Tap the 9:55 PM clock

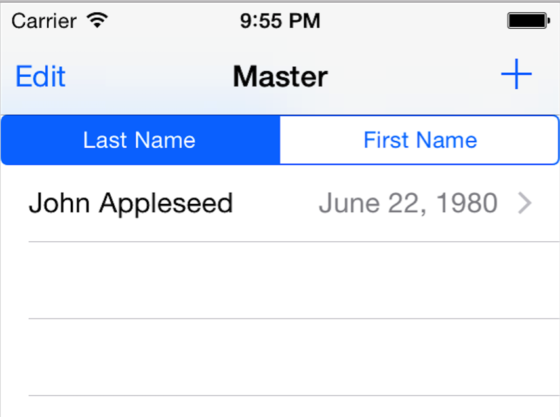point(280,21)
